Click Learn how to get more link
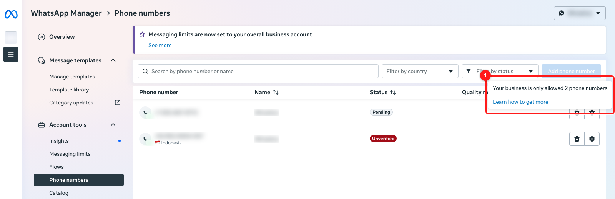615x199 pixels. [520, 102]
